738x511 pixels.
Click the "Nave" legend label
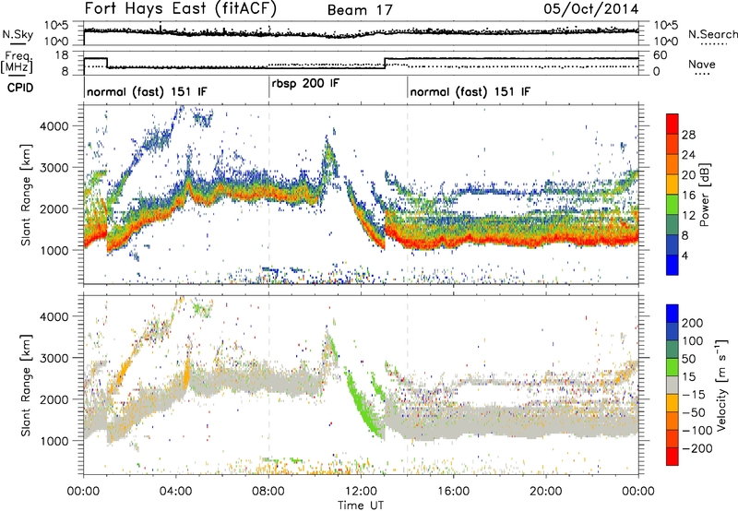[x=702, y=64]
